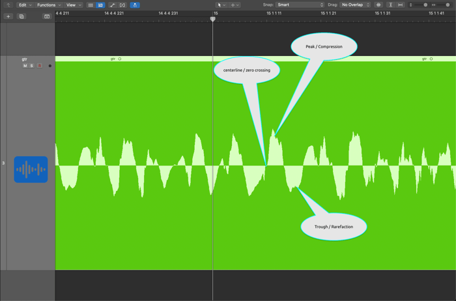Open the crosshair command-click tool menu

(235, 5)
